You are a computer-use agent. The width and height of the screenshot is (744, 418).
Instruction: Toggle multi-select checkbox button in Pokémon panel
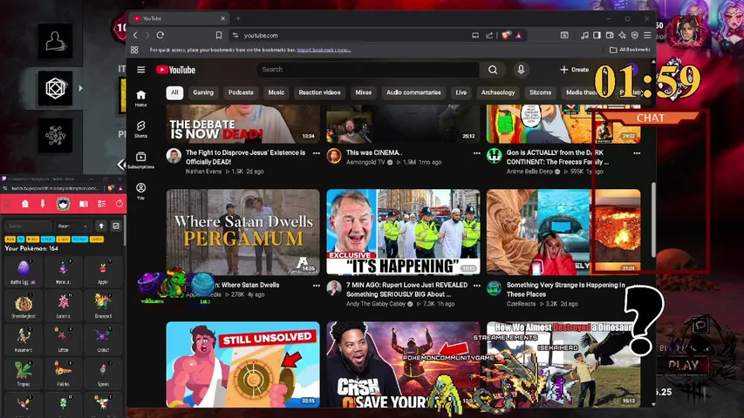(x=116, y=226)
